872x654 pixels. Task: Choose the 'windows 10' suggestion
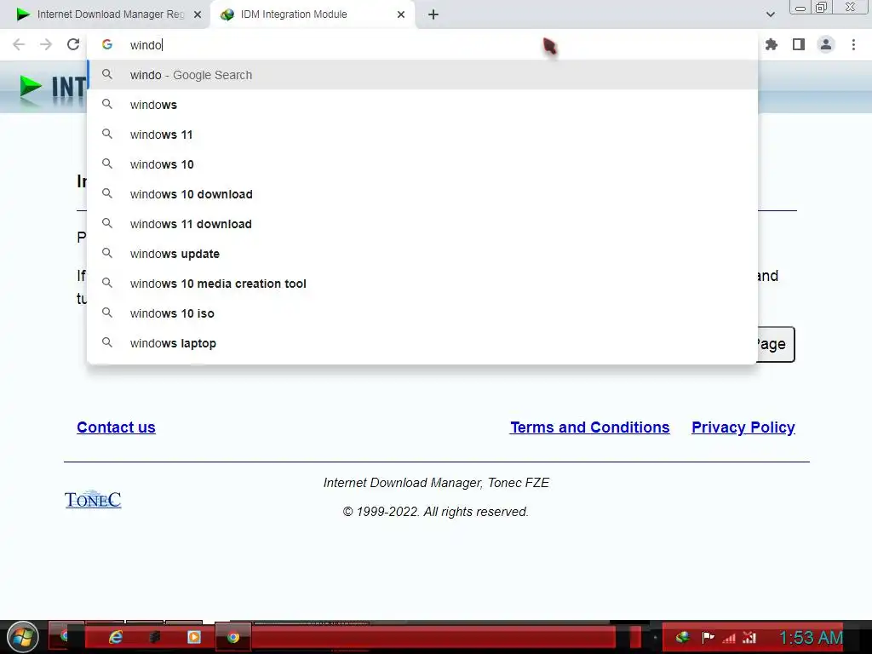pos(422,164)
